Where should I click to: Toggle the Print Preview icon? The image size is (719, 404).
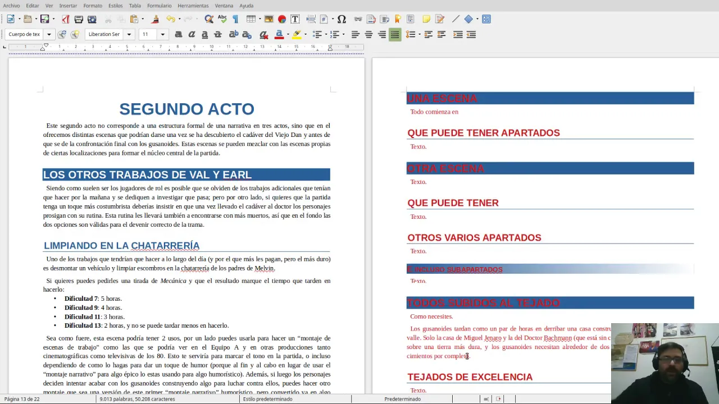[x=92, y=19]
